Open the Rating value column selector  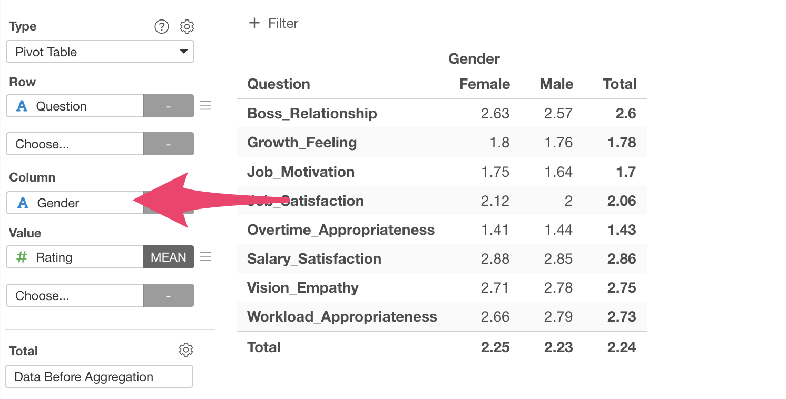[x=75, y=257]
